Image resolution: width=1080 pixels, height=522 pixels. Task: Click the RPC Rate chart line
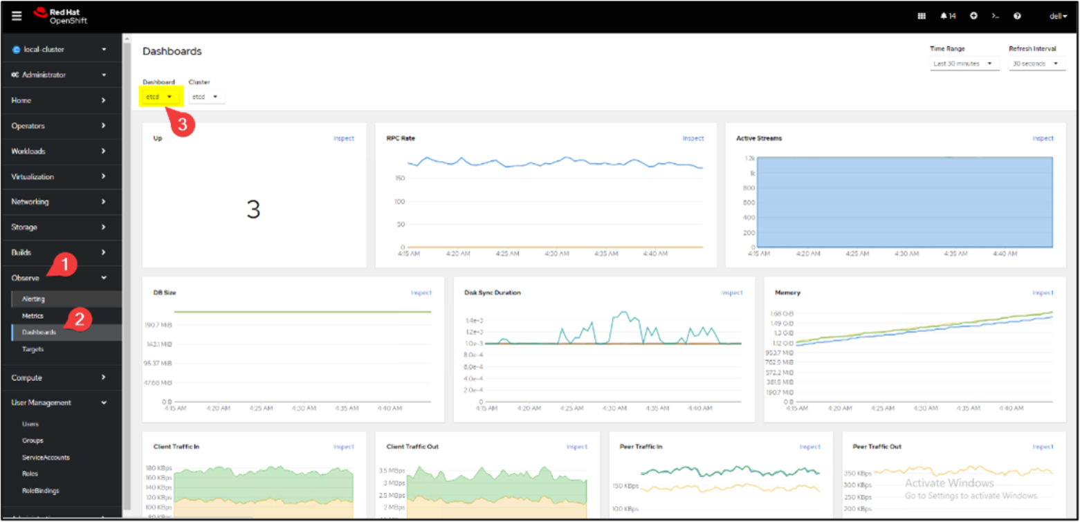tap(555, 163)
